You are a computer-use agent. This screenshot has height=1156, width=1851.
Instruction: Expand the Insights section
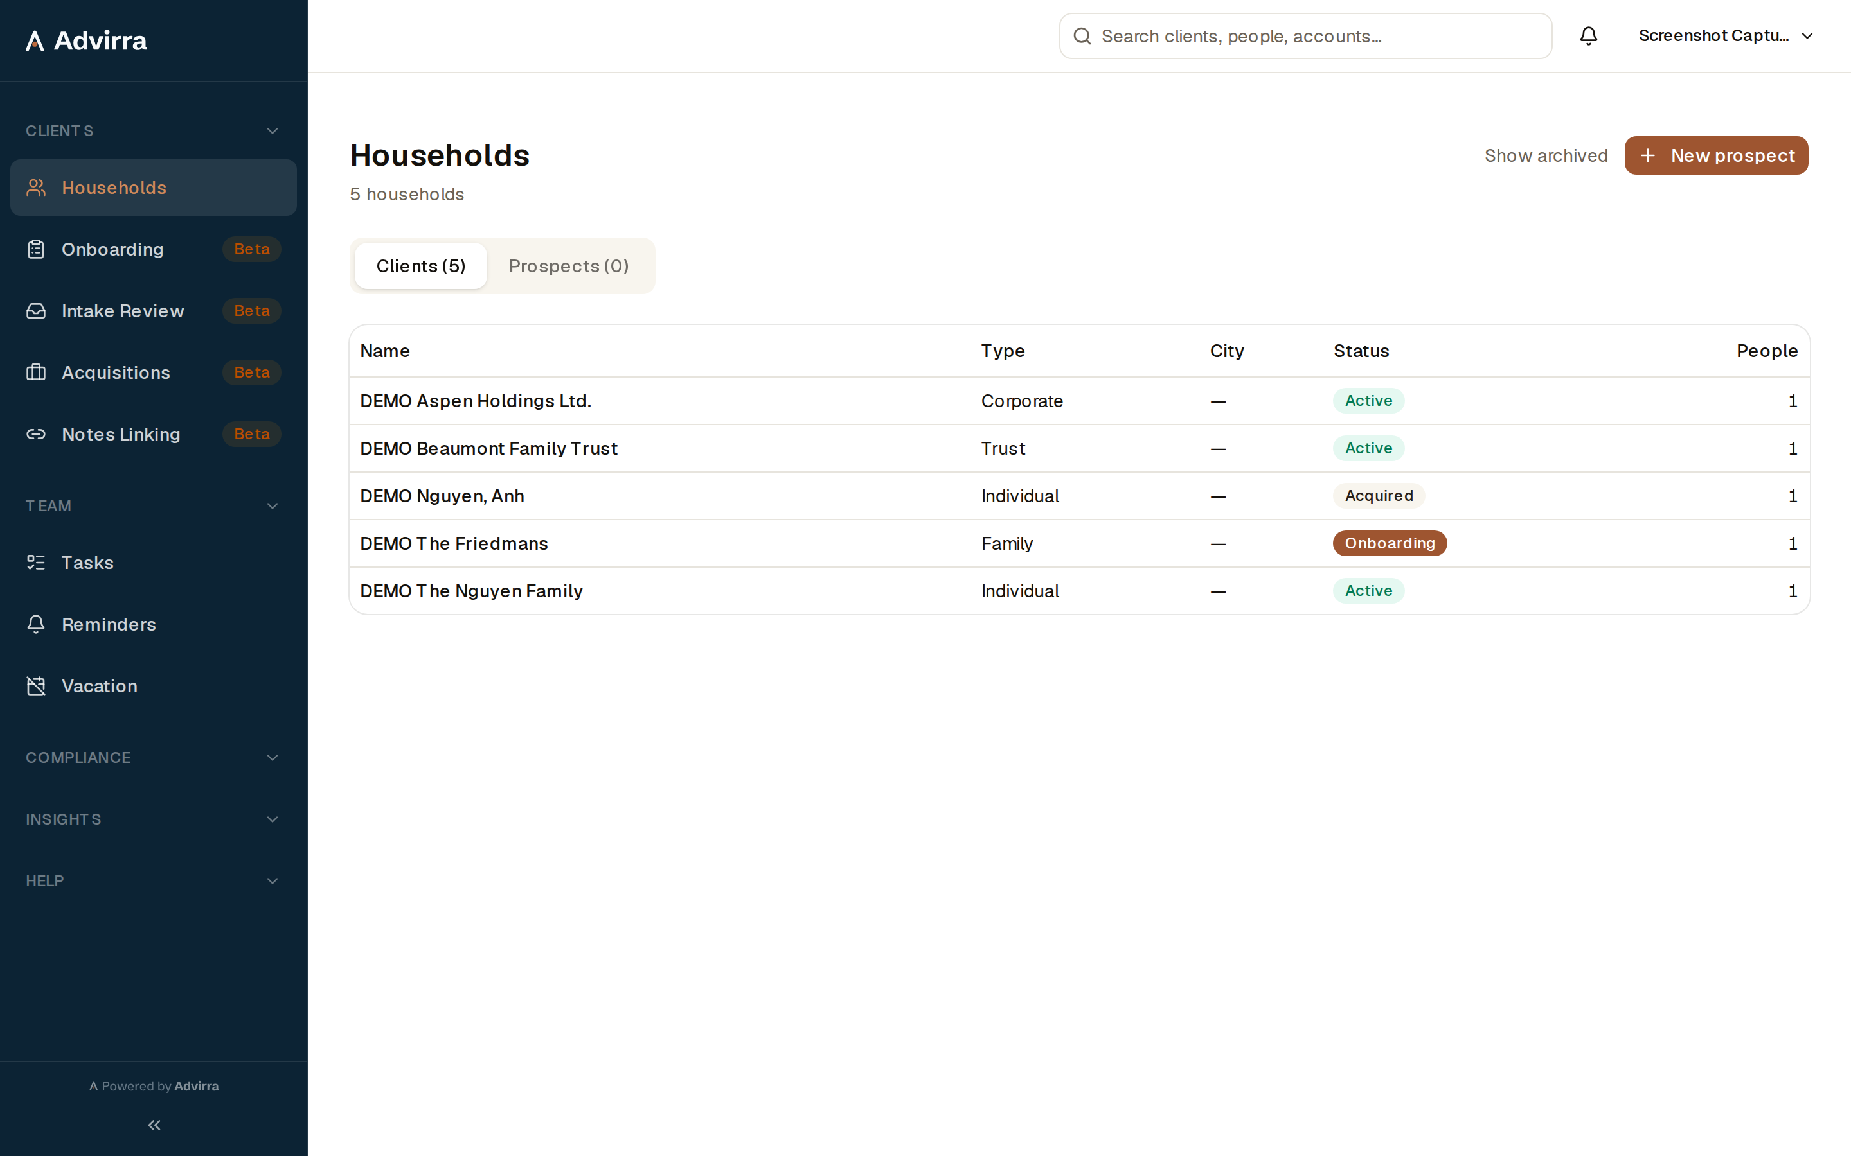click(153, 819)
